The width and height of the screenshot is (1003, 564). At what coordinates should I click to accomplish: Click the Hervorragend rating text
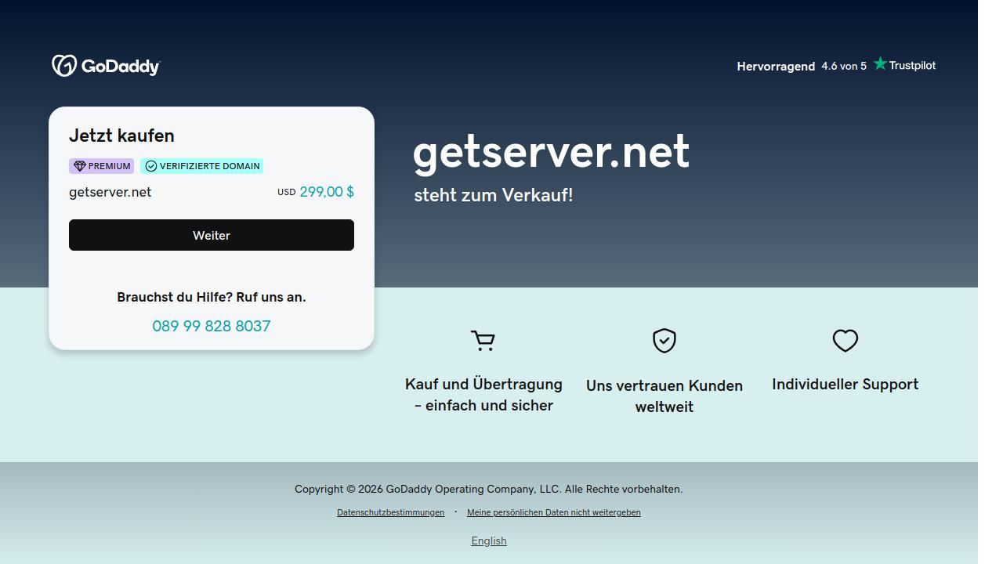click(x=776, y=67)
